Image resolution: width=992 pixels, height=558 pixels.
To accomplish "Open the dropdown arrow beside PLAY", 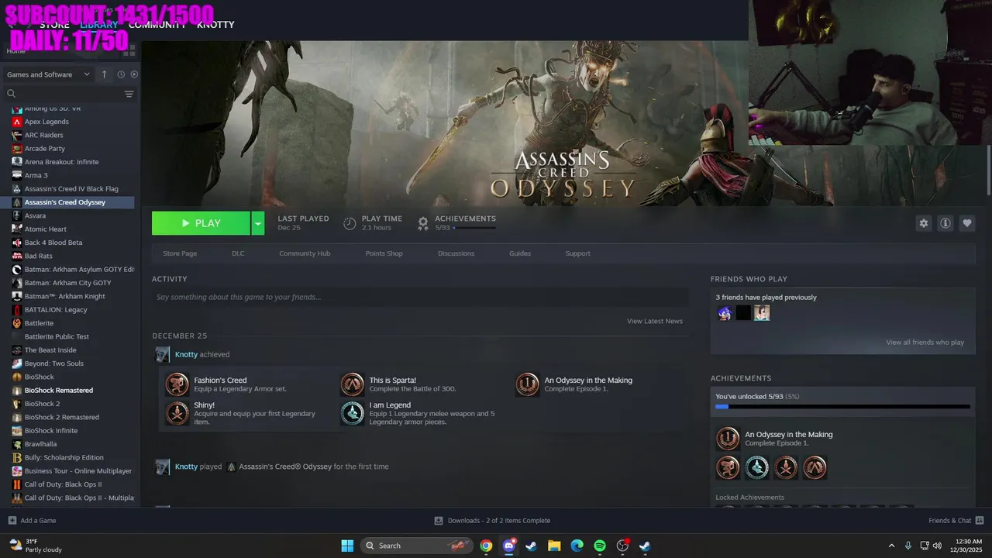I will click(258, 223).
